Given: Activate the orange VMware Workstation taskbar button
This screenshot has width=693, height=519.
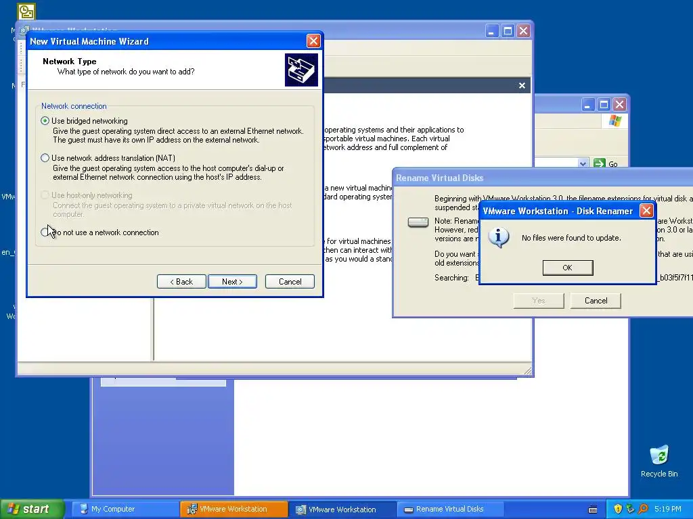Looking at the screenshot, I should 233,509.
